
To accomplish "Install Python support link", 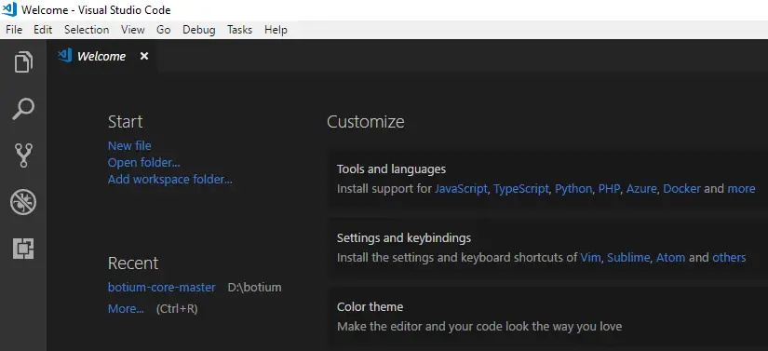I will tap(573, 189).
